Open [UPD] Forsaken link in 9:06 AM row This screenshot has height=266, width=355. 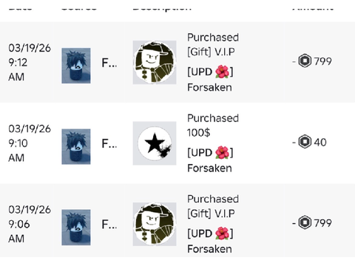[x=210, y=241]
